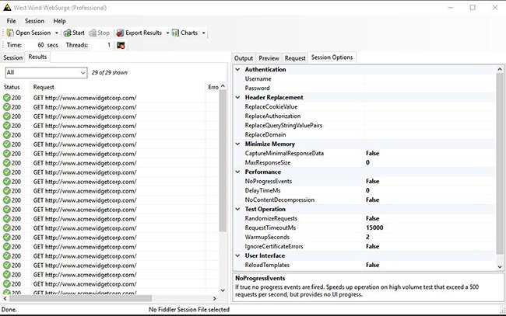506x316 pixels.
Task: Click the Password value field
Action: pos(430,89)
